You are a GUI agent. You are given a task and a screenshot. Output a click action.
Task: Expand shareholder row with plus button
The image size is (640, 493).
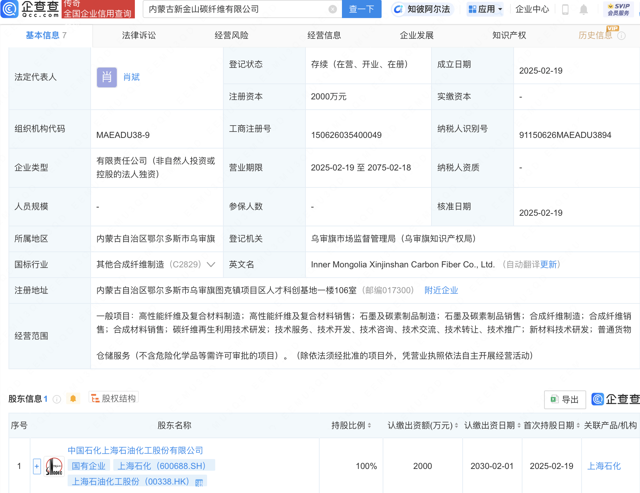coord(37,466)
